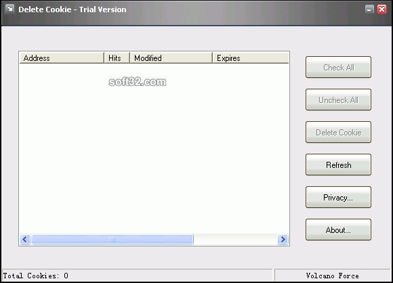Refresh the cookie list
This screenshot has width=393, height=283.
pos(338,165)
